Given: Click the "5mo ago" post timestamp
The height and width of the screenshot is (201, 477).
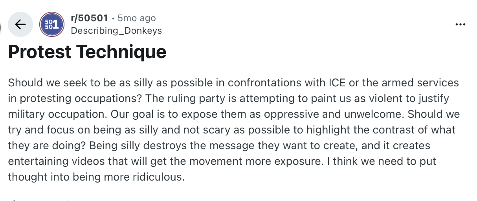Looking at the screenshot, I should (137, 18).
